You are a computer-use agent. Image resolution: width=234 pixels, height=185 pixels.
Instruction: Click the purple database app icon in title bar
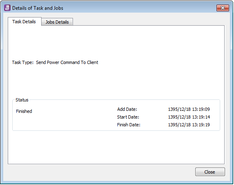(x=7, y=8)
